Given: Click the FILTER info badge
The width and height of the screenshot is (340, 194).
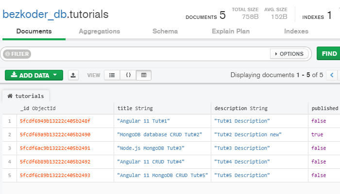Looking at the screenshot, I should [x=17, y=54].
